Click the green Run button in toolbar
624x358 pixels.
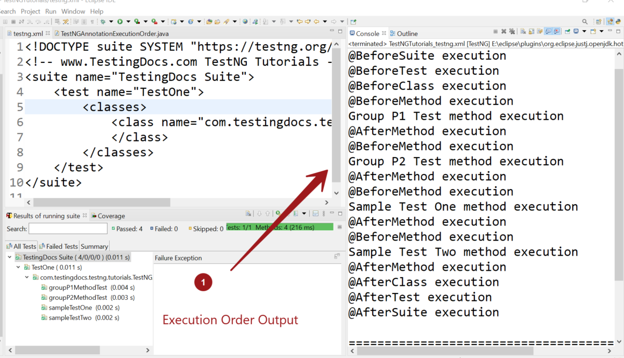click(120, 22)
